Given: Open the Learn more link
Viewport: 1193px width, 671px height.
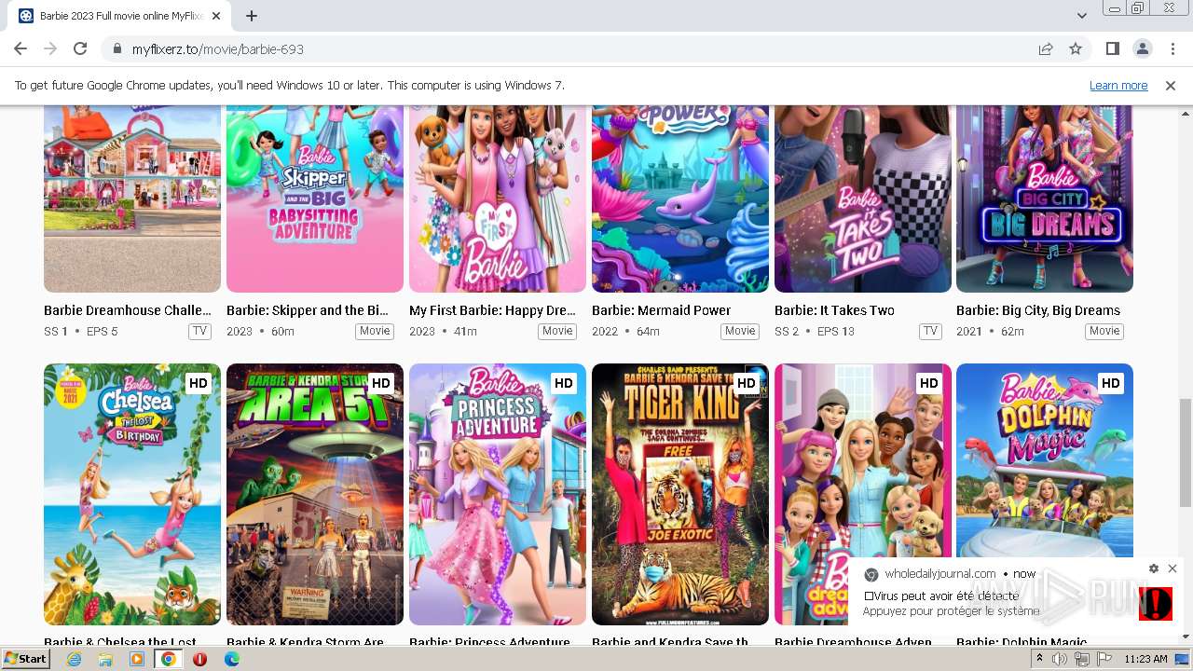Looking at the screenshot, I should click(1118, 85).
